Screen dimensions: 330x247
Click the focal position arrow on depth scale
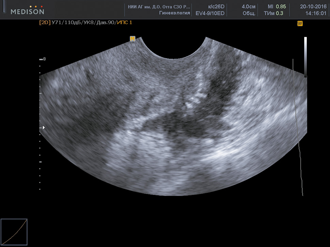(44, 128)
